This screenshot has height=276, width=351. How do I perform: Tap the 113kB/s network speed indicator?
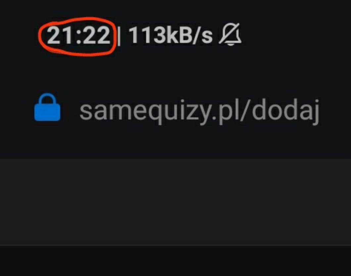[170, 35]
